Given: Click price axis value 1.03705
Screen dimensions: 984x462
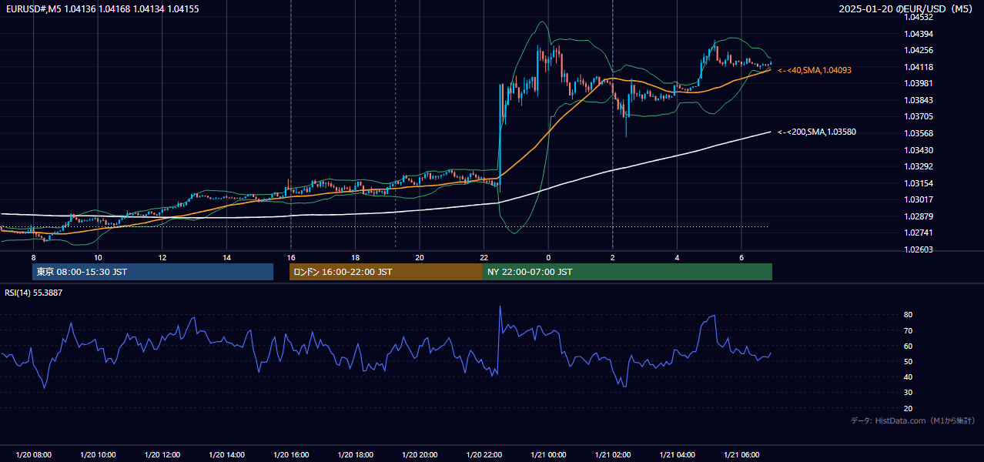Looking at the screenshot, I should pos(919,116).
